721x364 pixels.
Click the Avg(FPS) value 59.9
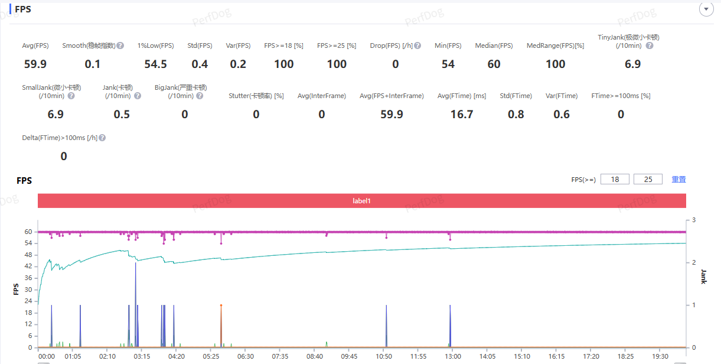click(x=35, y=64)
